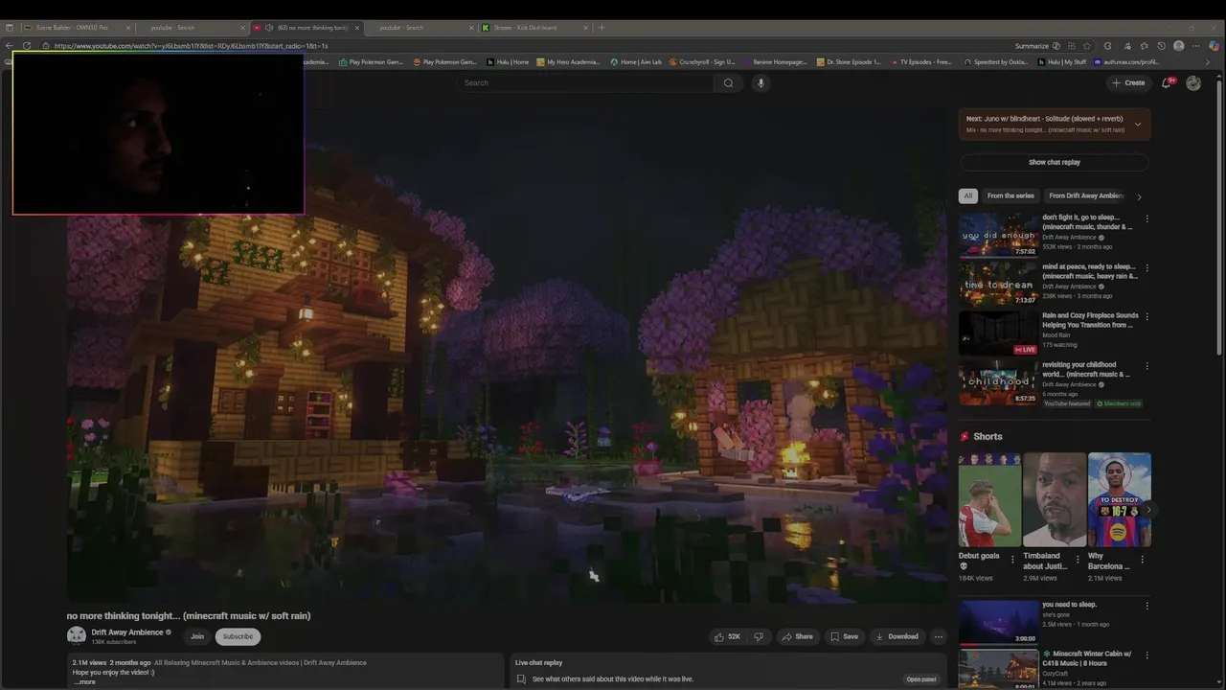Select From Drift Away Ambience chip

click(1085, 195)
